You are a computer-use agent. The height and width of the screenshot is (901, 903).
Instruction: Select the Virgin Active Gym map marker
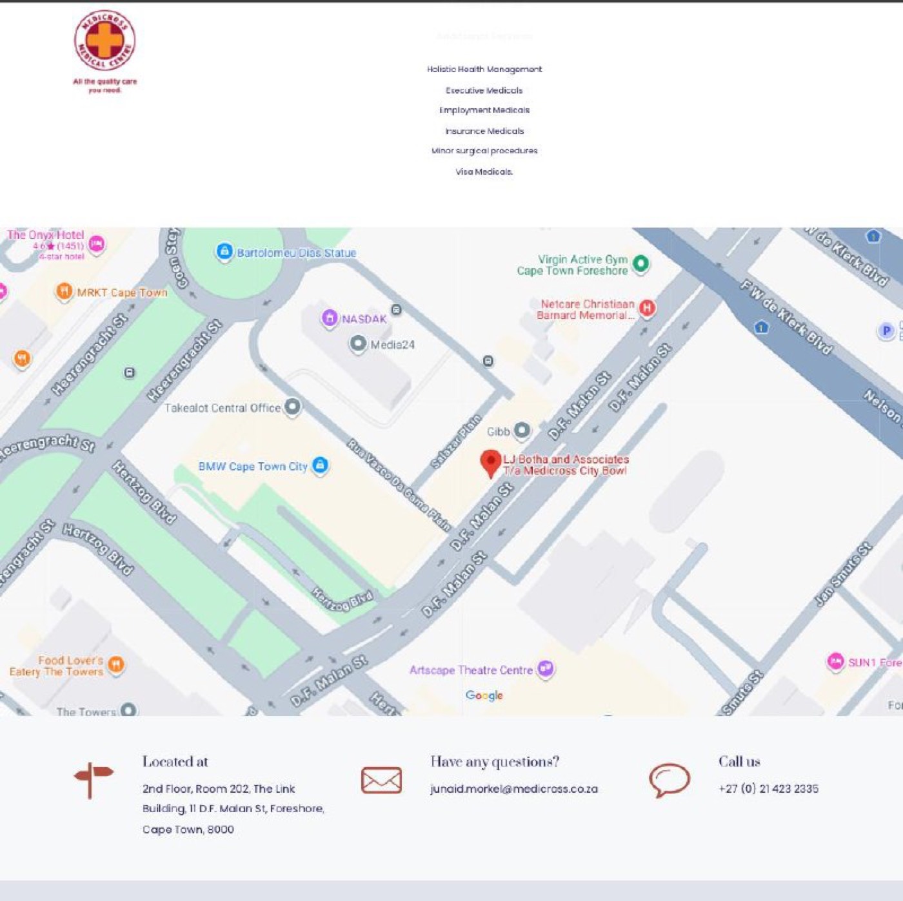tap(640, 264)
